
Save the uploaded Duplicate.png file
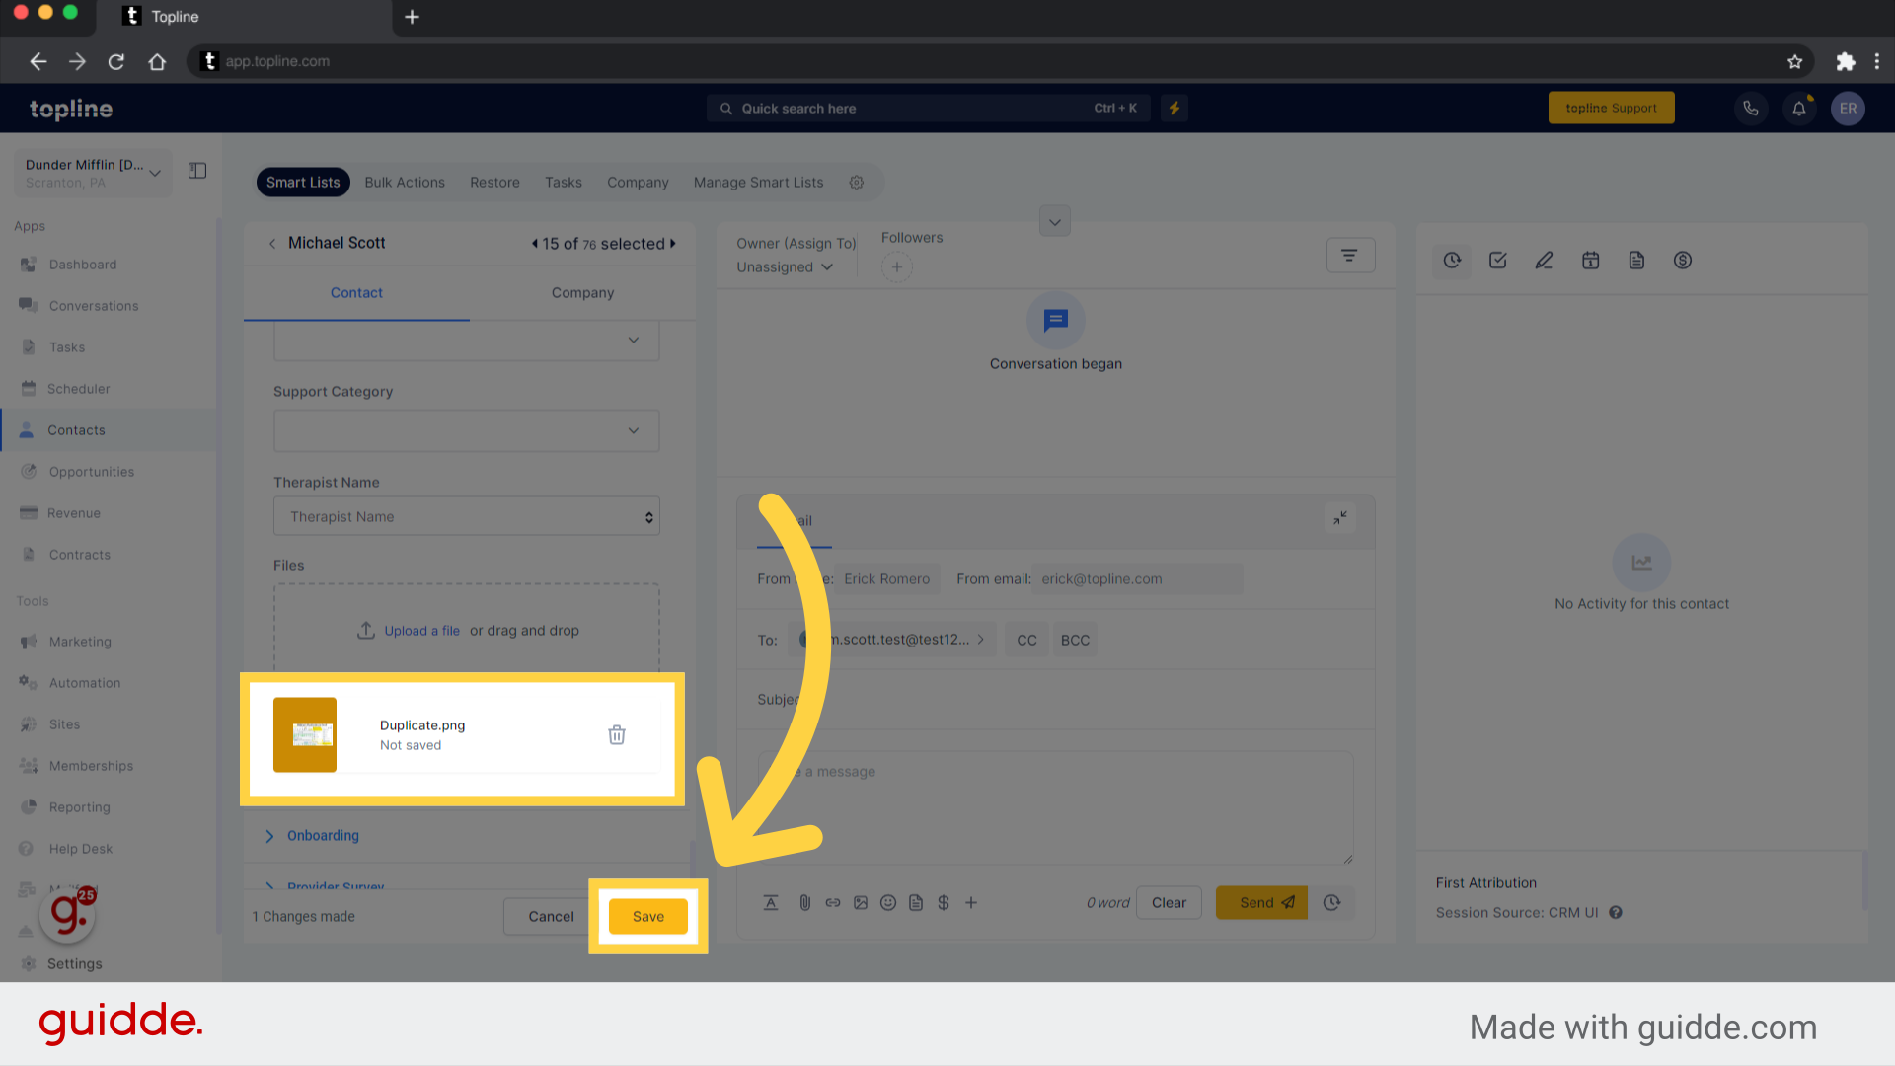646,916
